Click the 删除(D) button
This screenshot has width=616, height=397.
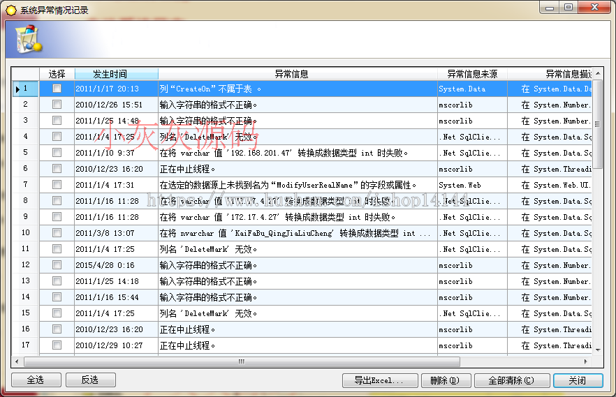click(446, 380)
